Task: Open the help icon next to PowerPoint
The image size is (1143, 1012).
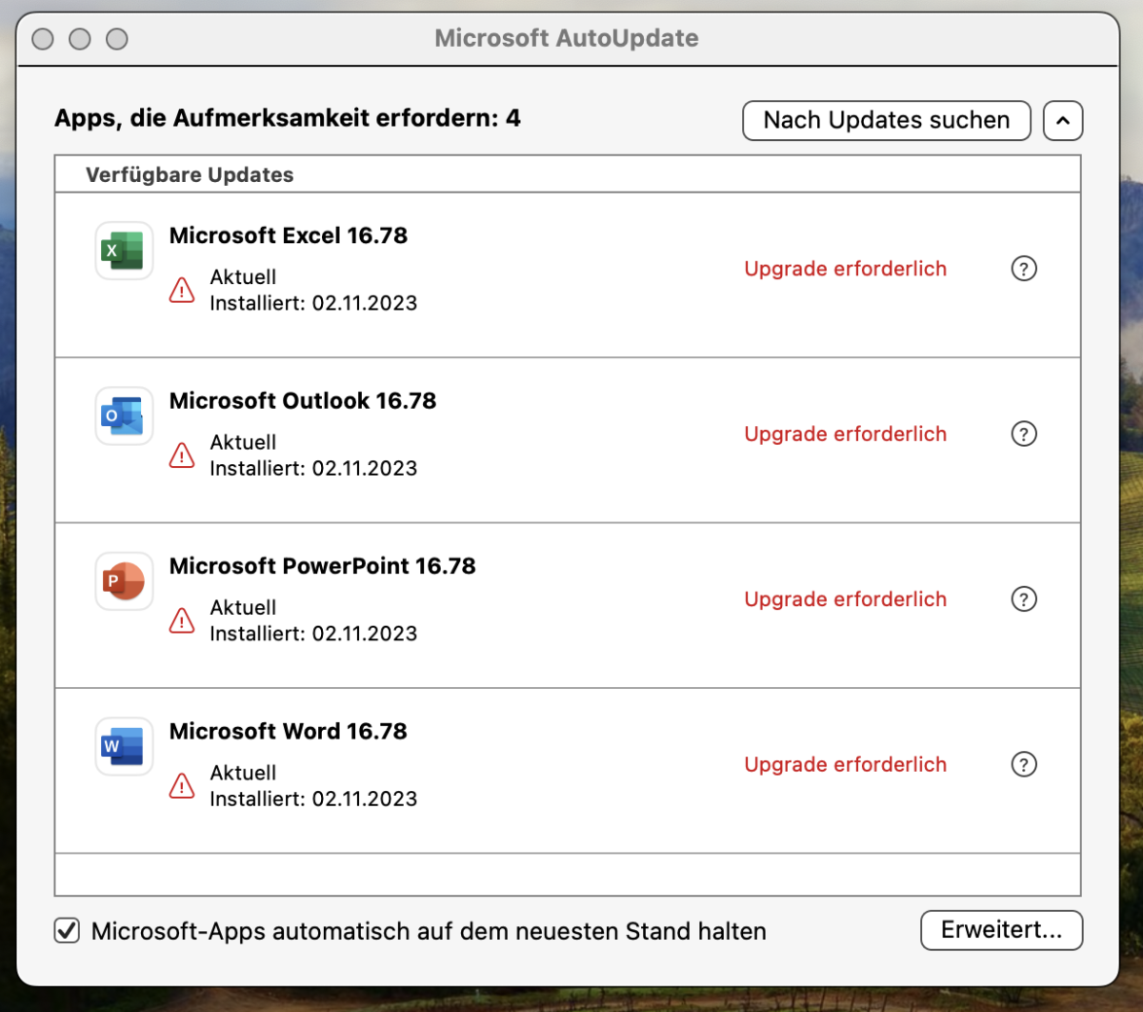Action: tap(1024, 598)
